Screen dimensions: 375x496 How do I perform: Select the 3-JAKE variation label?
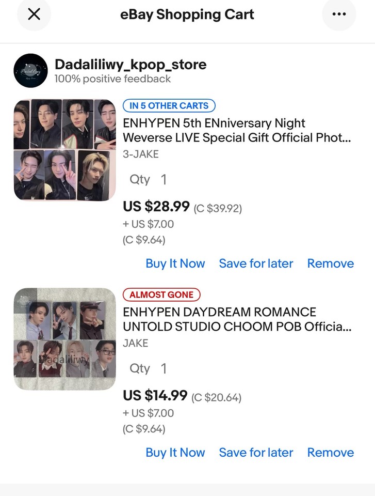point(141,154)
